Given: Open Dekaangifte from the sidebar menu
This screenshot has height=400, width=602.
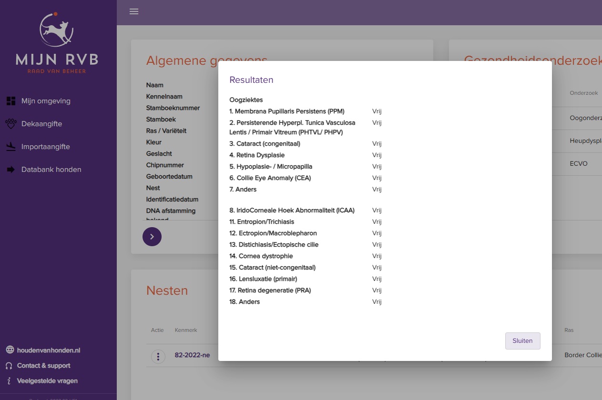Looking at the screenshot, I should pyautogui.click(x=41, y=124).
